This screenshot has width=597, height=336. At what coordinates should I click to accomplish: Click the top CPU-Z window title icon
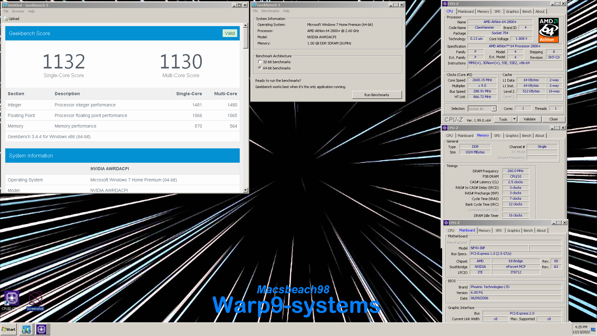tap(445, 4)
